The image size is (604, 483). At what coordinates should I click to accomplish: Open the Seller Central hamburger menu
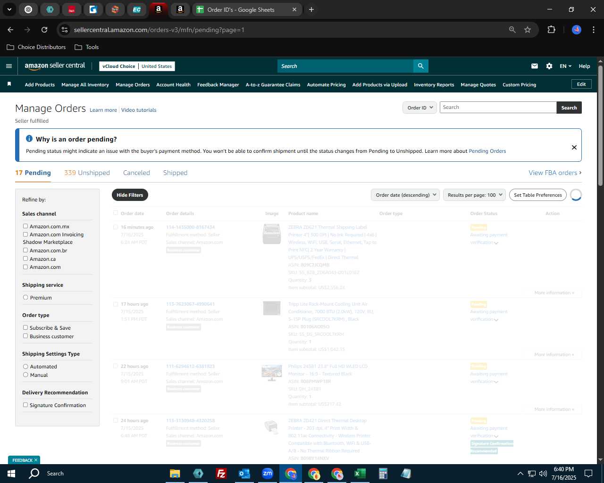(x=9, y=66)
